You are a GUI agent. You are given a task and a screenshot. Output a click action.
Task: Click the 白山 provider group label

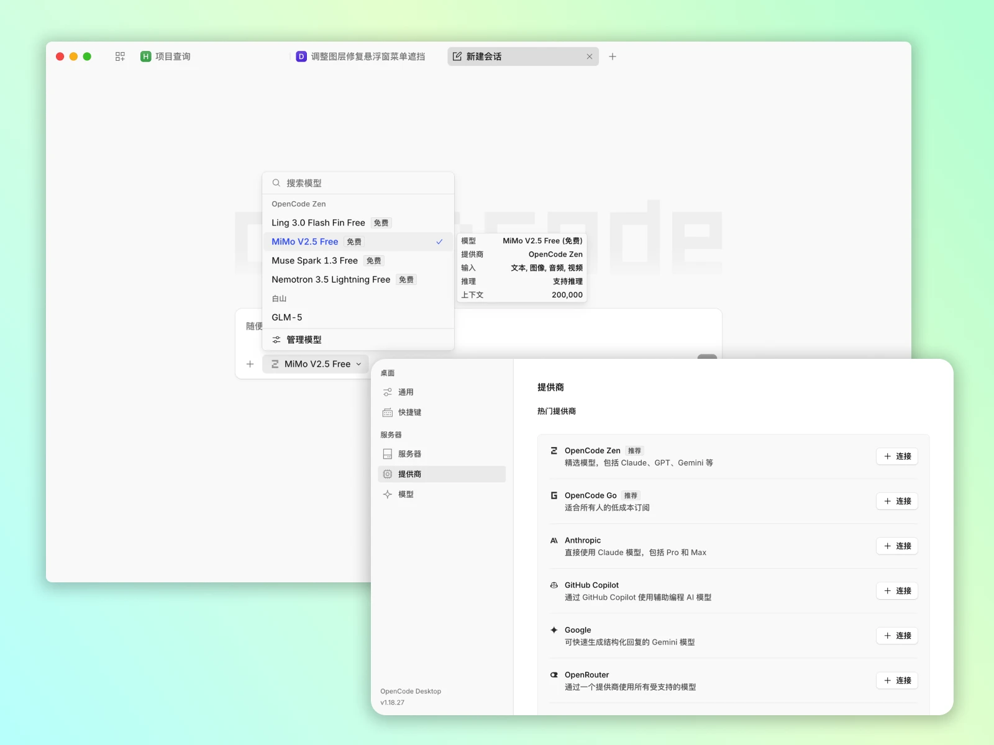(279, 299)
